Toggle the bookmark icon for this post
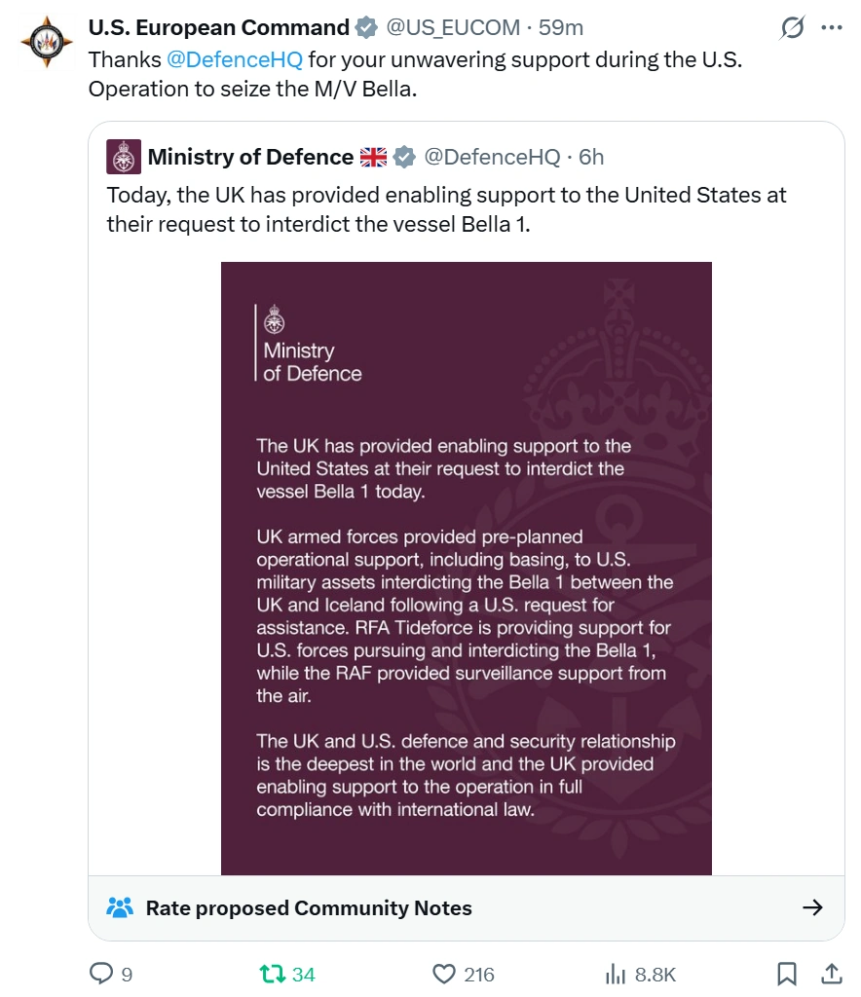 pyautogui.click(x=787, y=974)
